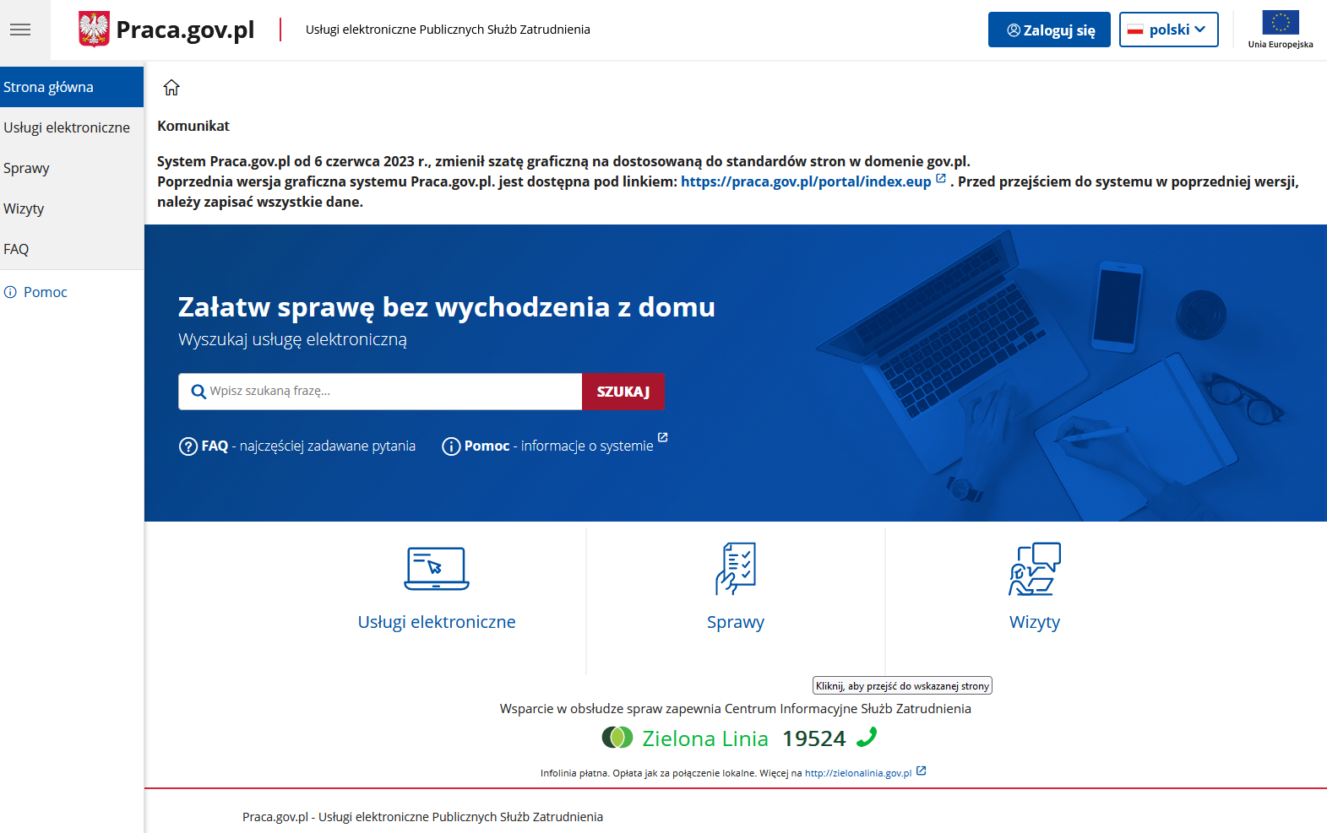Open Usługi elektroniczne in sidebar menu

72,127
